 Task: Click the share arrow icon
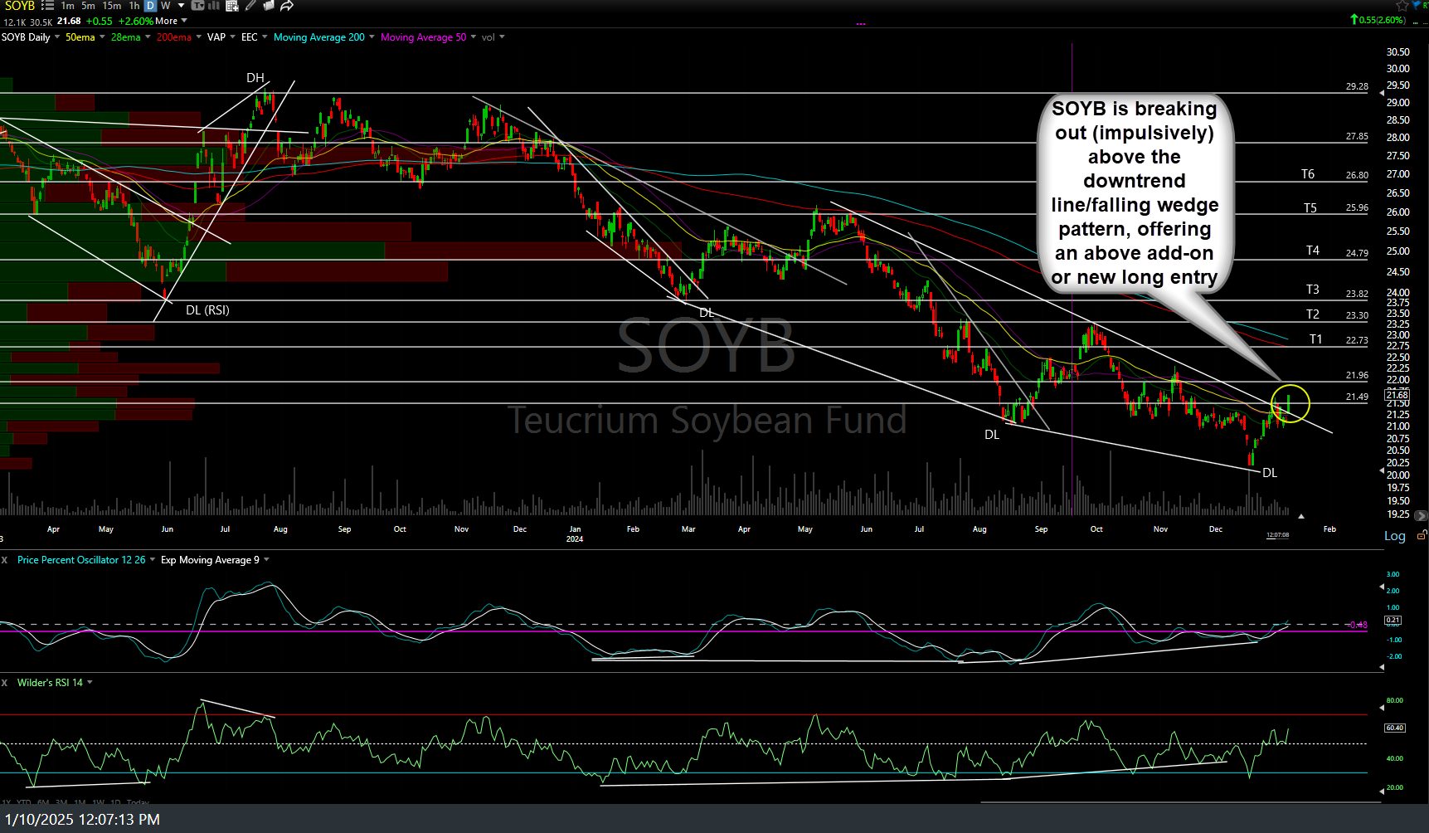[x=287, y=6]
